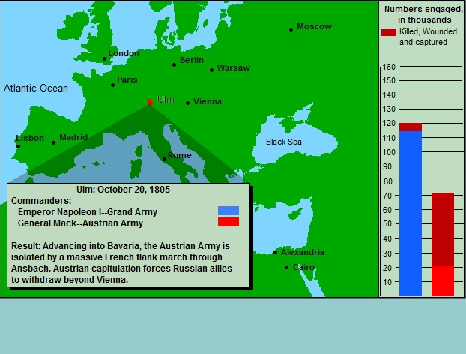The image size is (466, 354).
Task: Click the dark red Austrian casualties bar segment
Action: [443, 229]
